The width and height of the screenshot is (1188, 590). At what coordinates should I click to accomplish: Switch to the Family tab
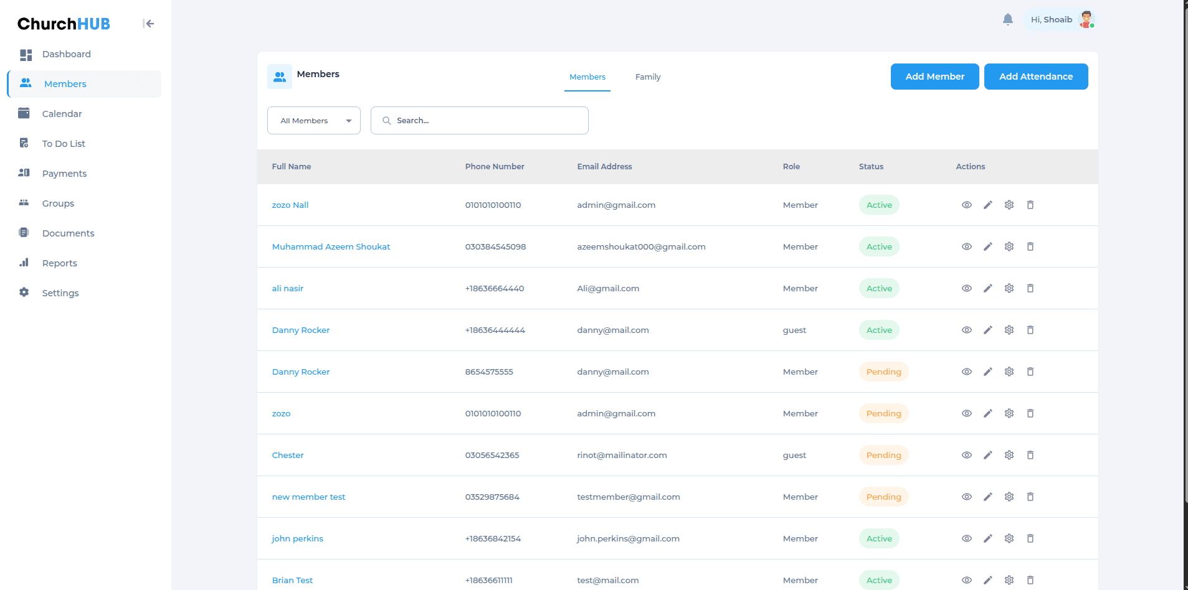tap(647, 77)
